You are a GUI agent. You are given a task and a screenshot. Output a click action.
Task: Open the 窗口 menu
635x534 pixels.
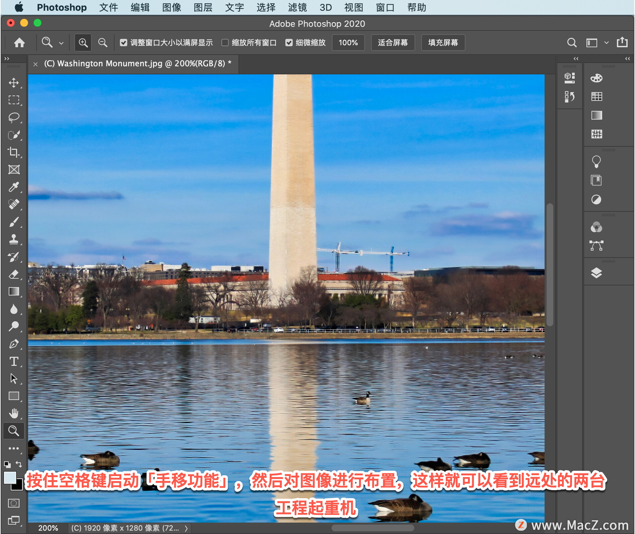pyautogui.click(x=385, y=7)
